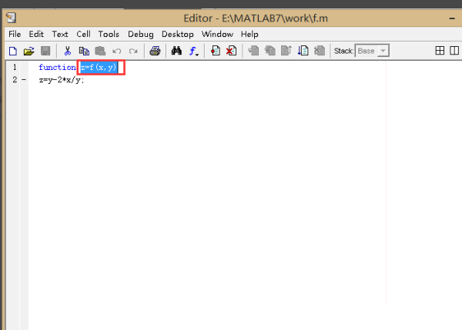Viewport: 462px width, 330px height.
Task: Open the Tools menu
Action: click(x=109, y=34)
